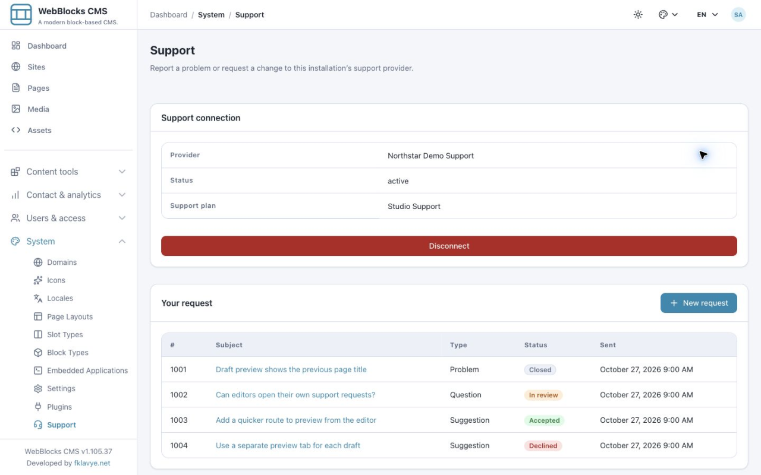Click the Block Types cube icon
Viewport: 761px width, 475px height.
pyautogui.click(x=38, y=353)
